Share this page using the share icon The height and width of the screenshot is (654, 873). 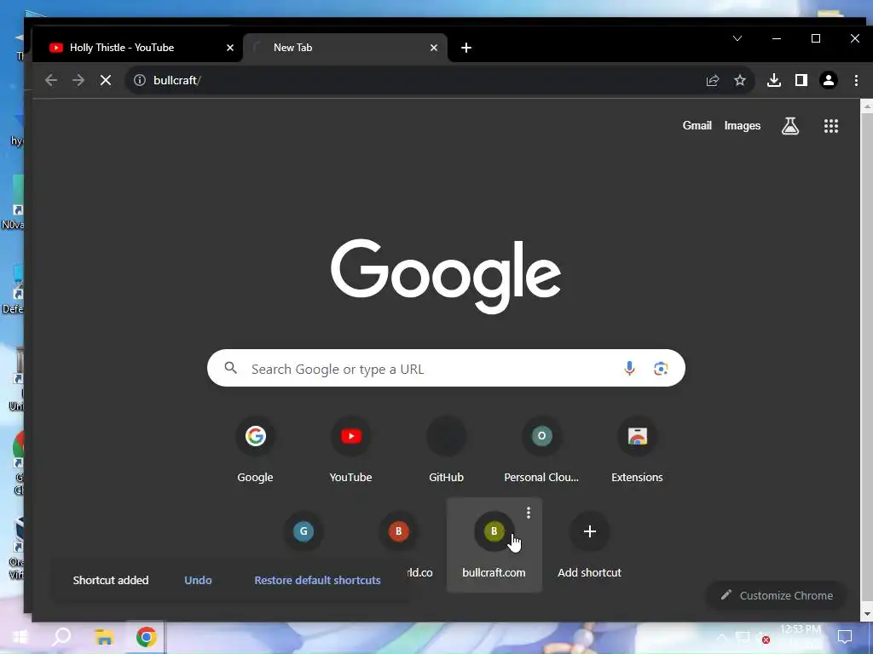coord(713,80)
